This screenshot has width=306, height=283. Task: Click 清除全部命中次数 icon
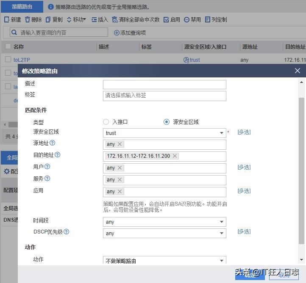(115, 19)
